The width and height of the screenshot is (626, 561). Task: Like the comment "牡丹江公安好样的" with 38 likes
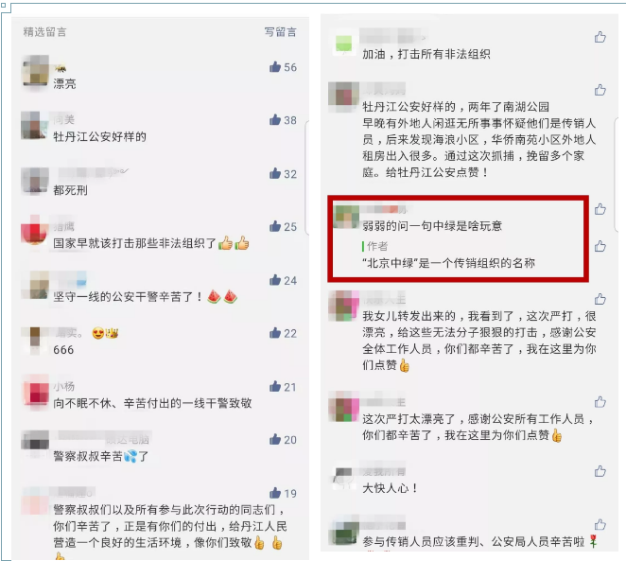pos(275,120)
